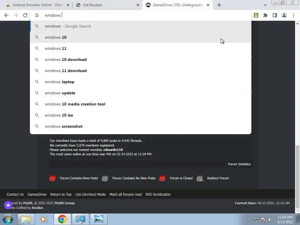
Task: Open the Chrome profile avatar
Action: (284, 15)
